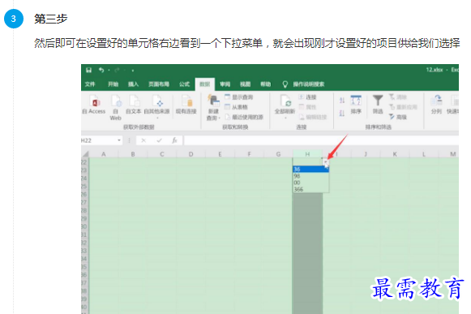Screen dimensions: 471x314
Task: Select column A header
Action: tap(104, 154)
